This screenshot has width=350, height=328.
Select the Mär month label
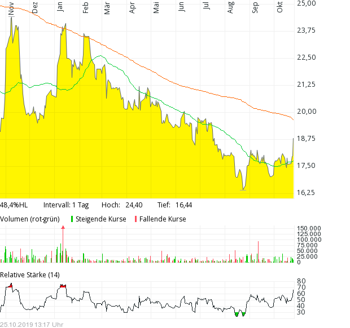click(x=107, y=8)
